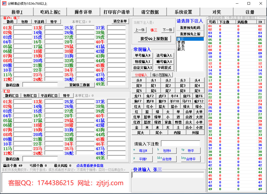Click the 注册 menu item
The image size is (267, 194).
(250, 12)
